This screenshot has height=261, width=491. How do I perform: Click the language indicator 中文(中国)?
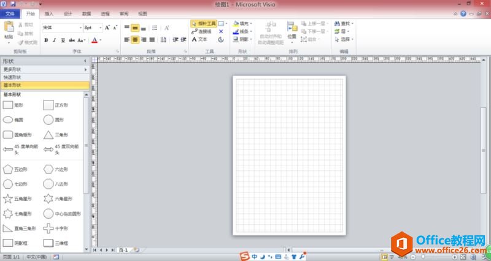[x=37, y=257]
